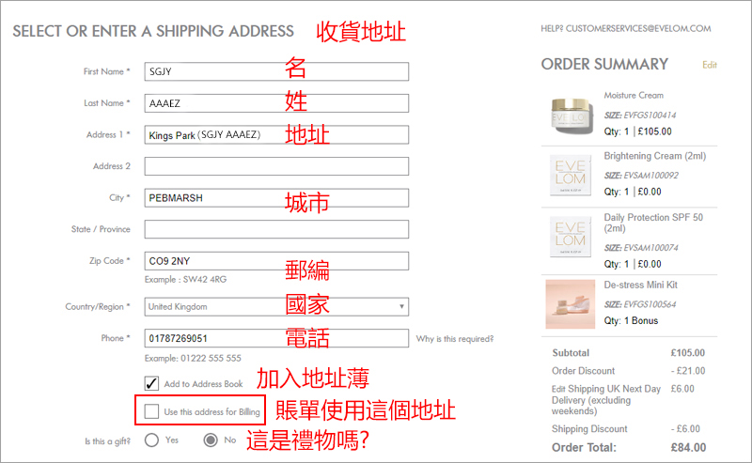Click the State / Province field
The height and width of the screenshot is (463, 752).
tap(276, 229)
